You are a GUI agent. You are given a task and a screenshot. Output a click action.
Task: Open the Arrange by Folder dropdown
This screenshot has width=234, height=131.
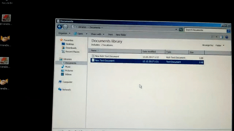(220, 45)
